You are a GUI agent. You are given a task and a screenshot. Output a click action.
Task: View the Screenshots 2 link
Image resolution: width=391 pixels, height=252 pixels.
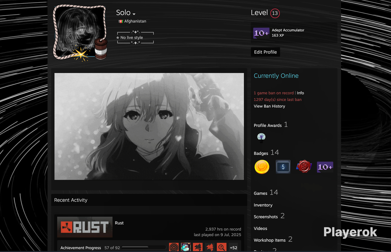(x=269, y=216)
